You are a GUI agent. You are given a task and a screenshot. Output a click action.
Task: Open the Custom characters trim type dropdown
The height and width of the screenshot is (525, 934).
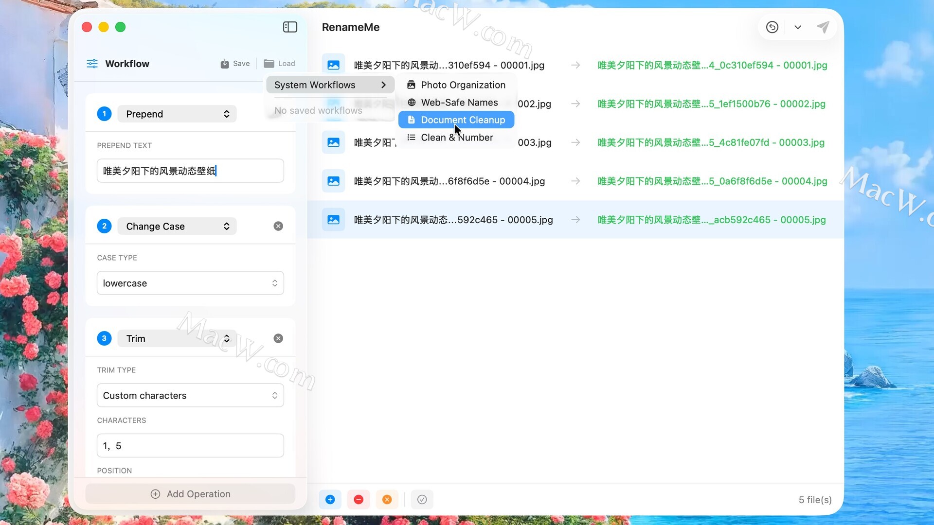(x=190, y=395)
